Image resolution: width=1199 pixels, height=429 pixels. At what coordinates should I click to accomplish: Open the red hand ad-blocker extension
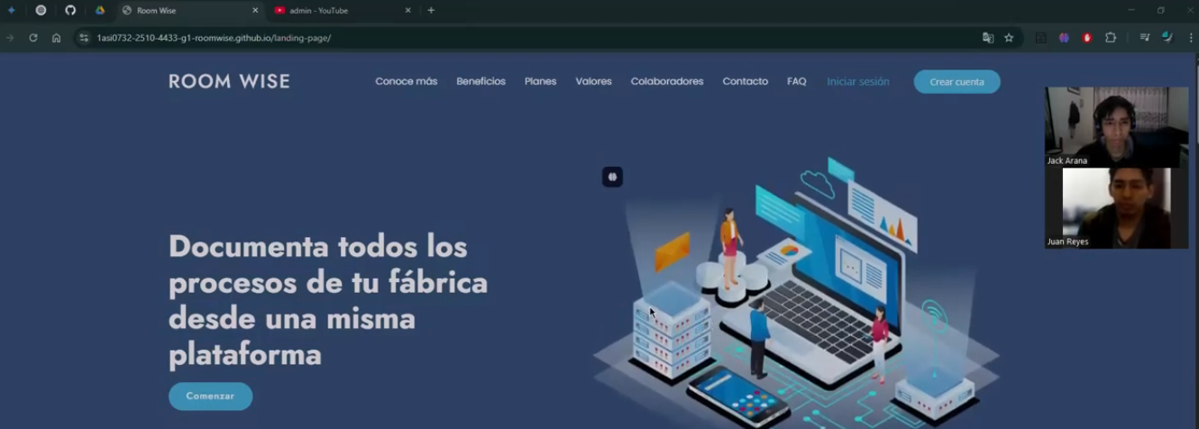1087,38
